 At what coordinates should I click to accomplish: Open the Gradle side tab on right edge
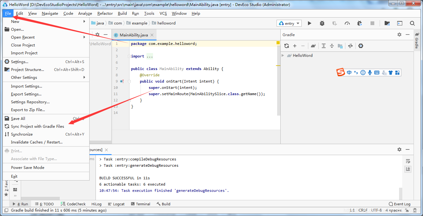coord(417,40)
